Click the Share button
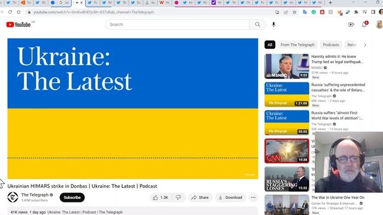 coord(200,198)
